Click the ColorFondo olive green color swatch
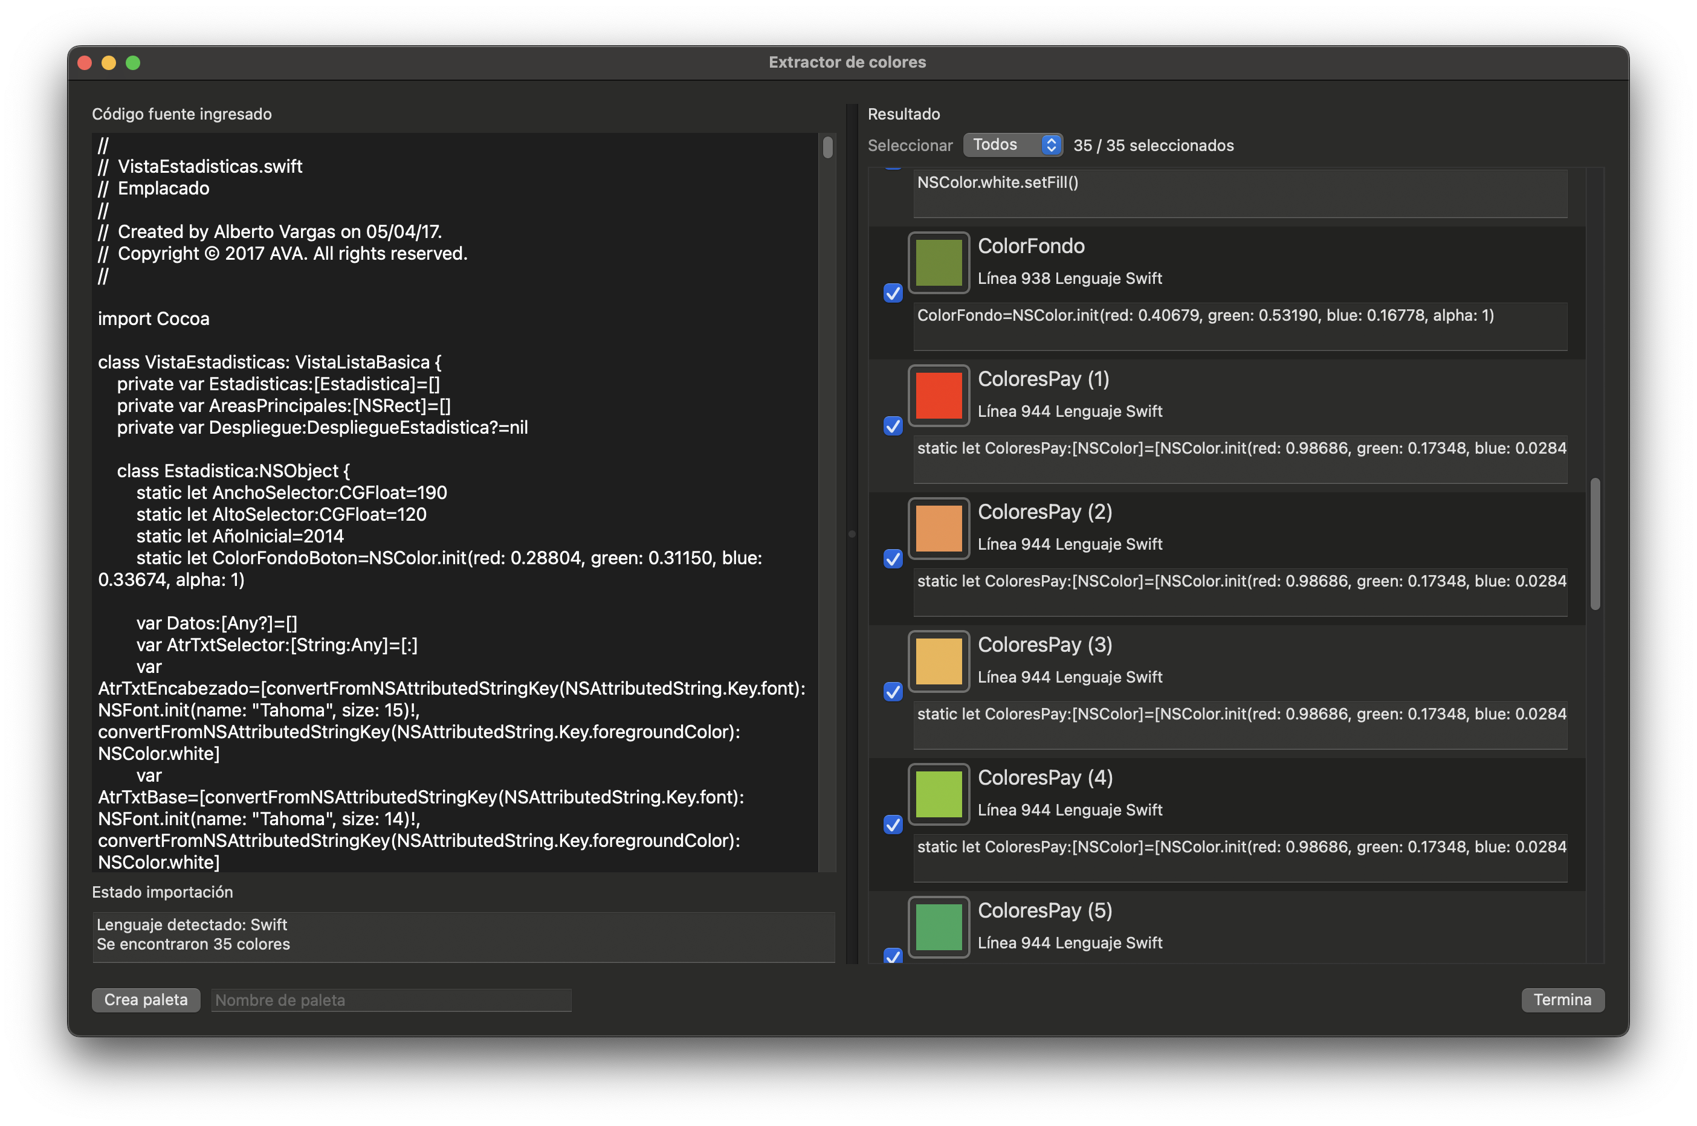 click(x=939, y=263)
